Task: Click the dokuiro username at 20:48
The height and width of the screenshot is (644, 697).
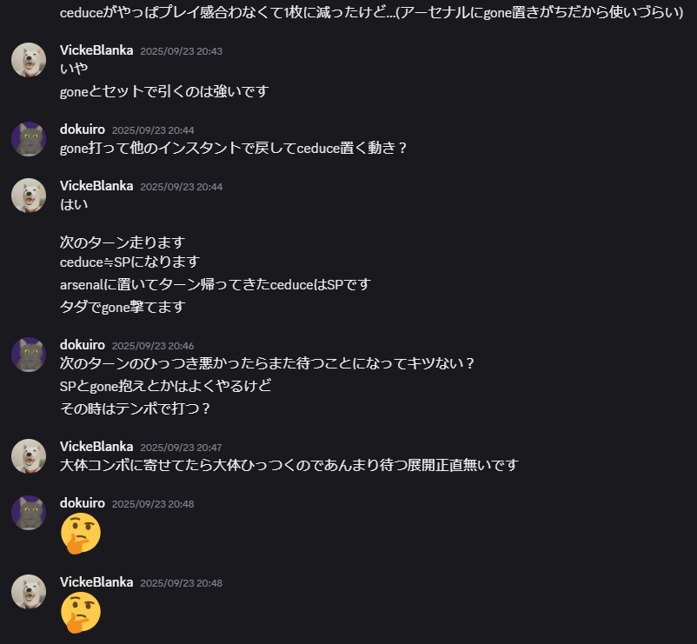Action: 83,503
